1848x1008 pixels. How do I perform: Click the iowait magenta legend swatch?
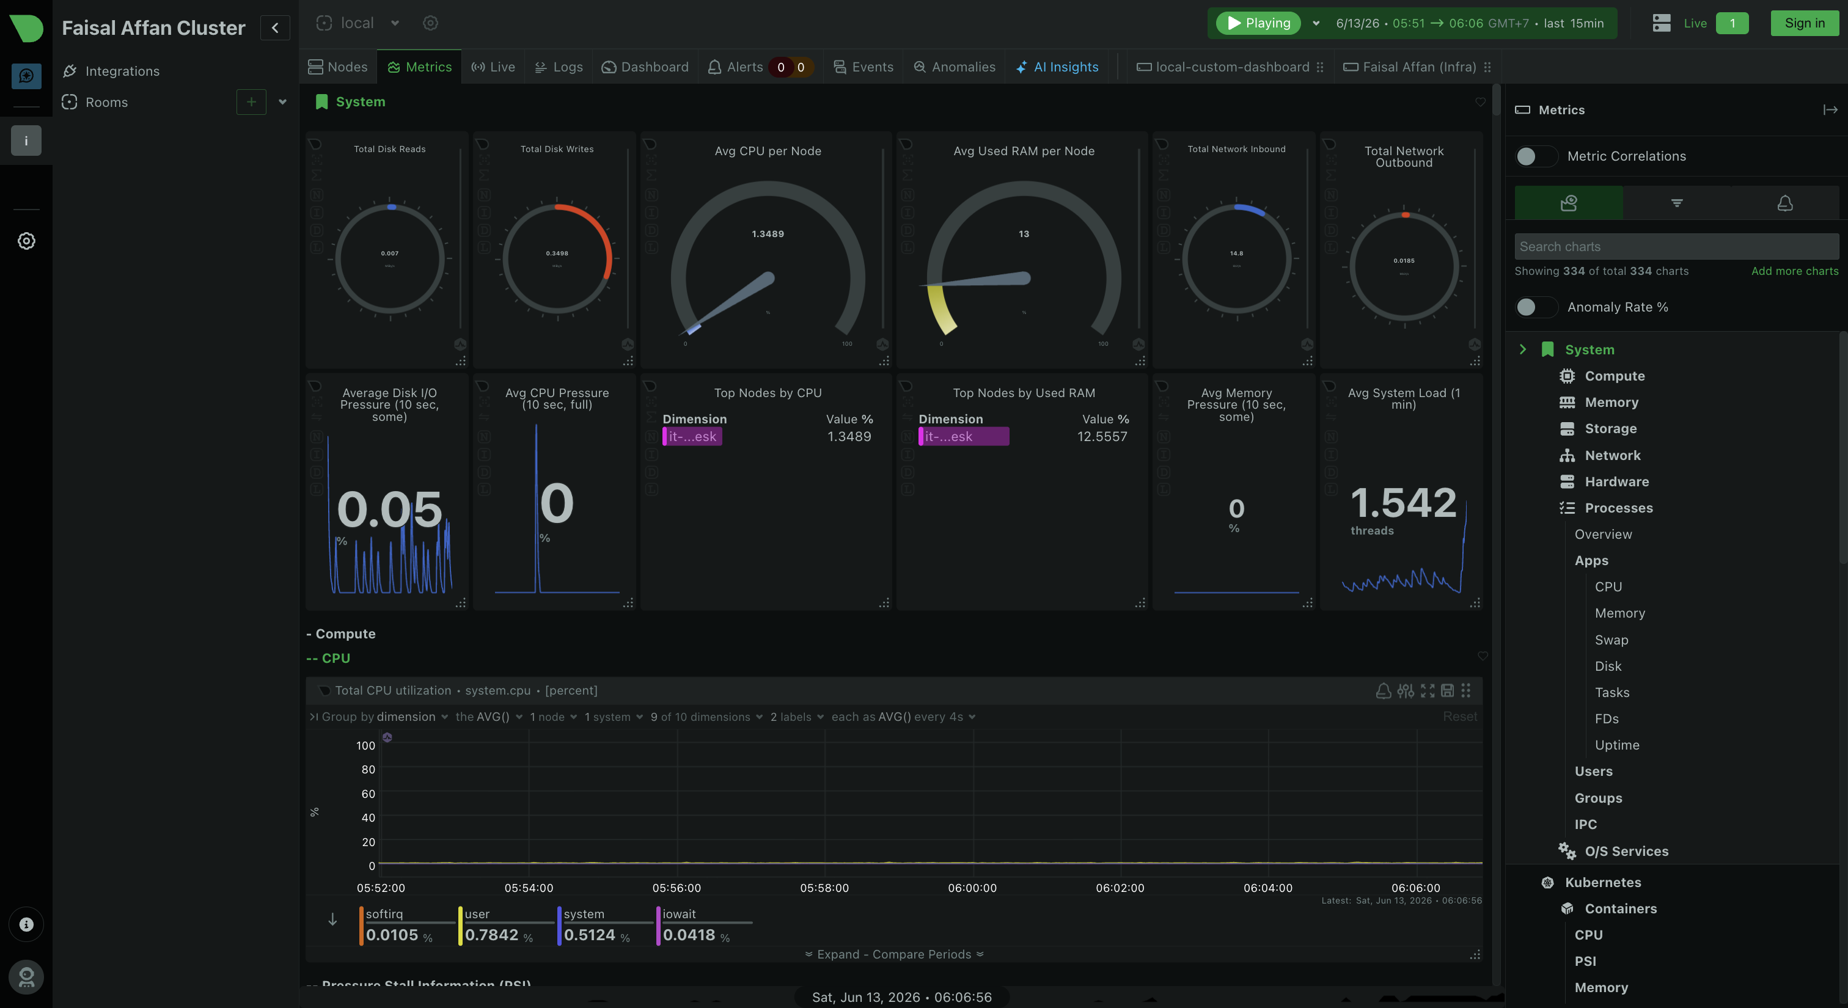[x=659, y=926]
